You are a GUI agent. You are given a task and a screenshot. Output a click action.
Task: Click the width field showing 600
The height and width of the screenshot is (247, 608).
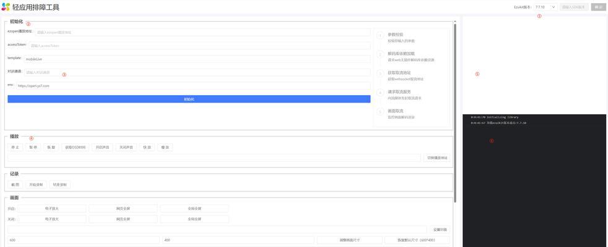click(x=84, y=240)
